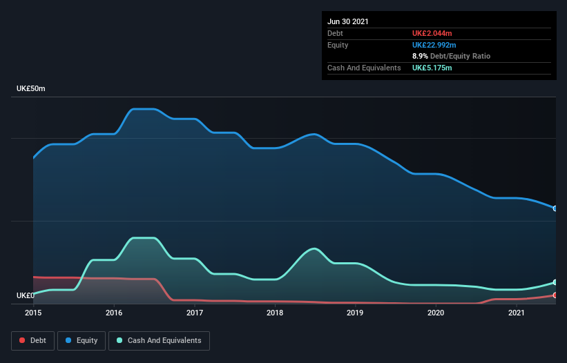The image size is (567, 363).
Task: Toggle the Equity series legend button
Action: tap(81, 341)
